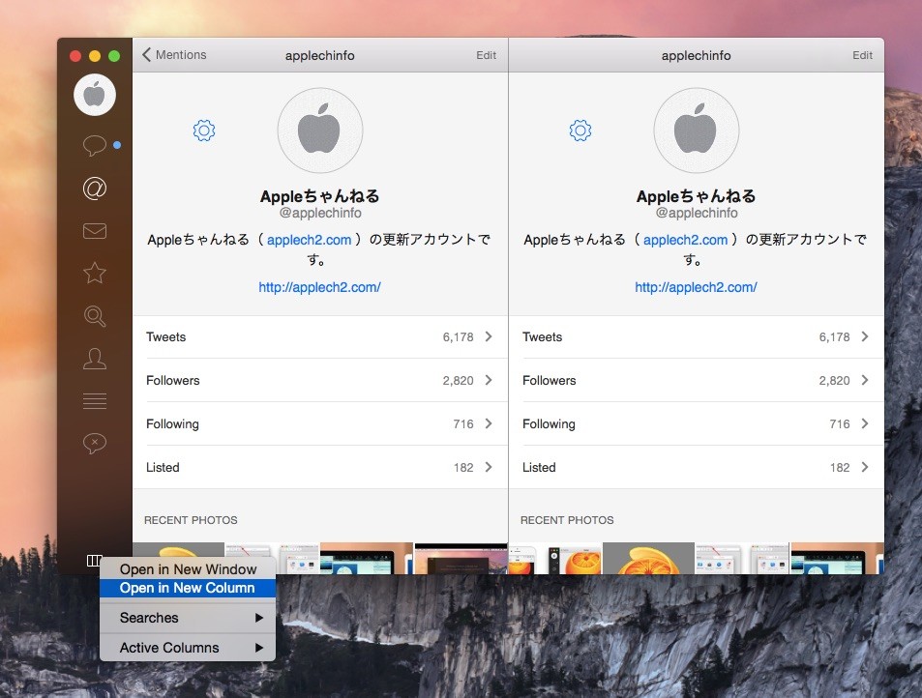Expand Followers chevron in left column
Viewport: 922px width, 698px height.
[489, 380]
